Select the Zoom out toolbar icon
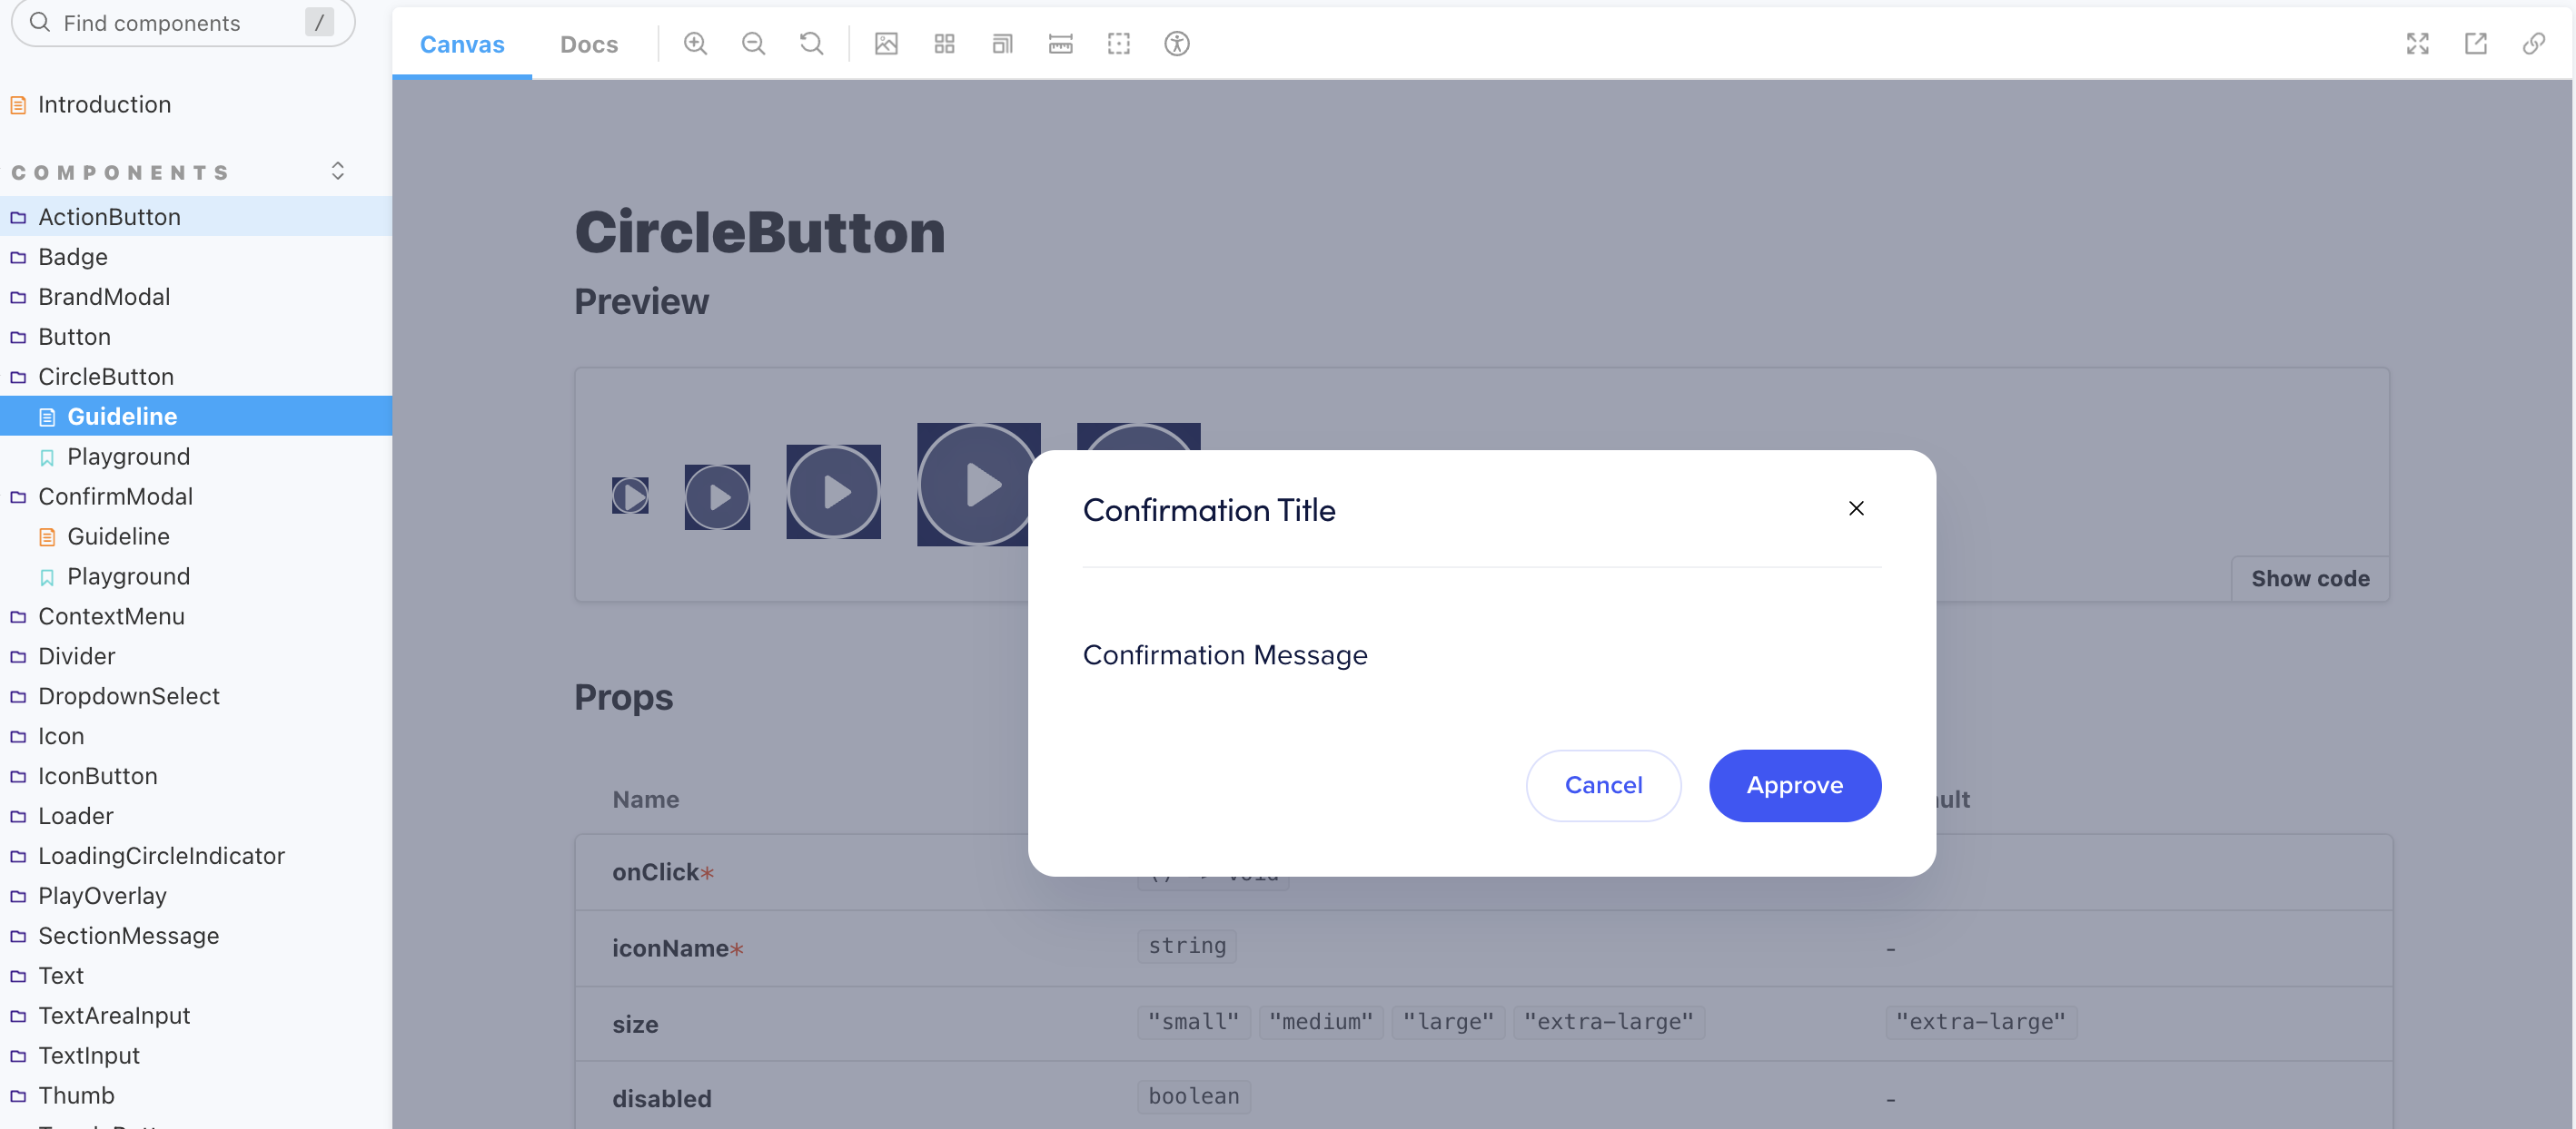2576x1129 pixels. click(x=753, y=44)
